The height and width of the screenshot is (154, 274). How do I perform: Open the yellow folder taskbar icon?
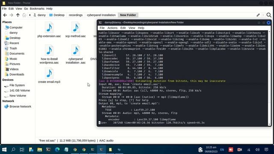click(40, 150)
